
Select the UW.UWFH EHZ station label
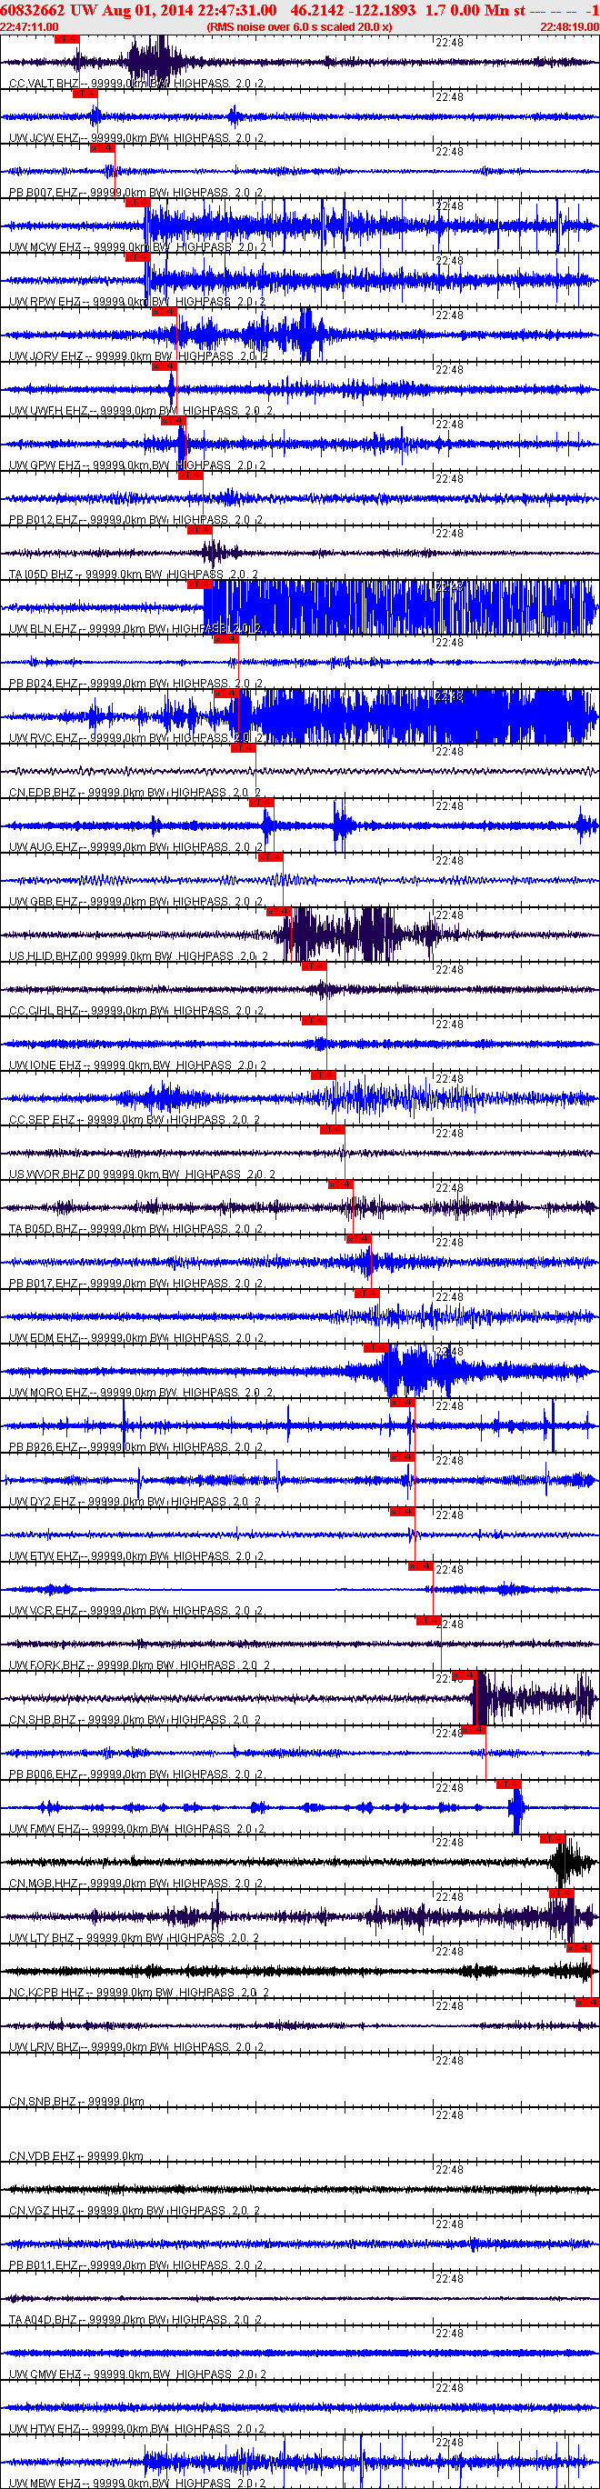141,411
